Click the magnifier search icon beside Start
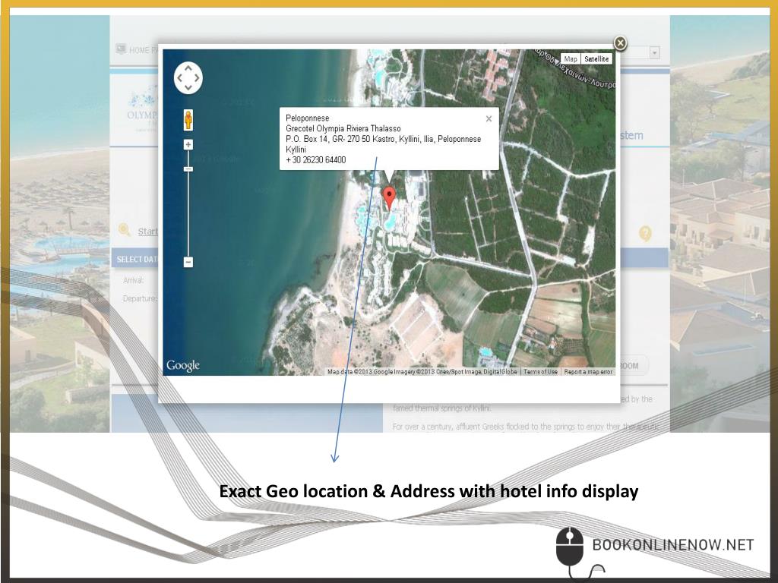Screen dimensions: 778x583 coord(124,229)
